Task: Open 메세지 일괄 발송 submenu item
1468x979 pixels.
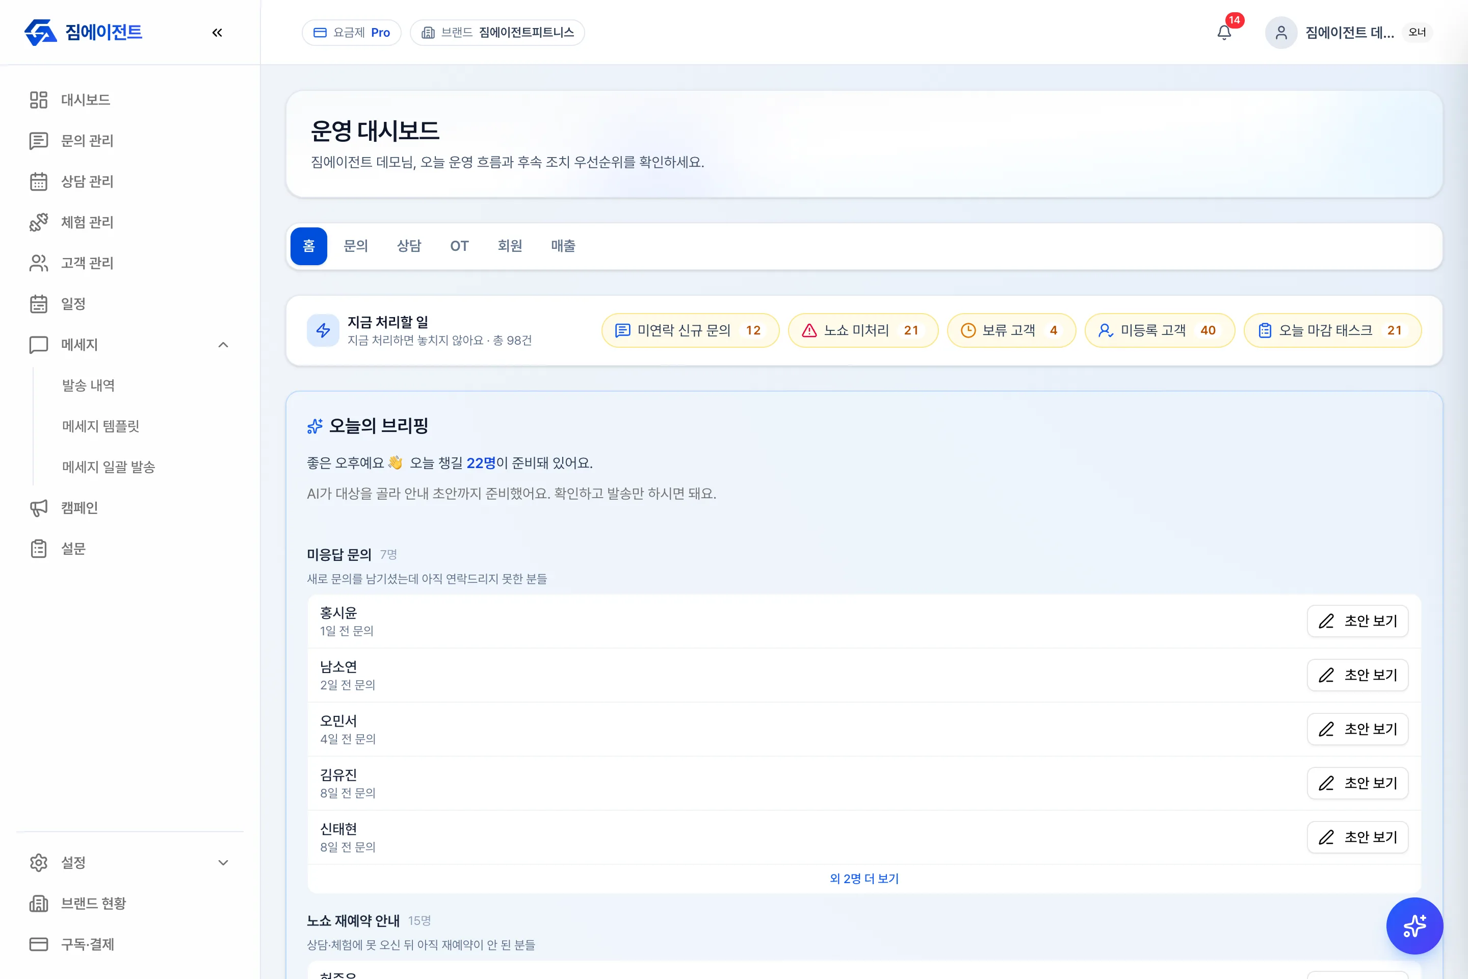Action: [109, 467]
